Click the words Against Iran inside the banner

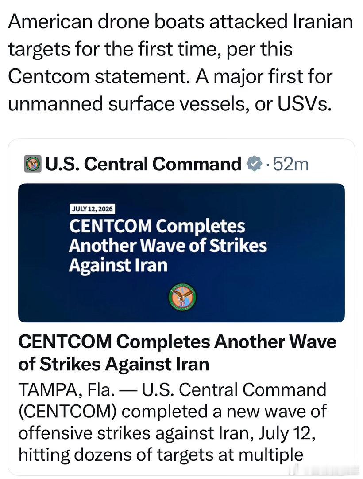click(118, 265)
